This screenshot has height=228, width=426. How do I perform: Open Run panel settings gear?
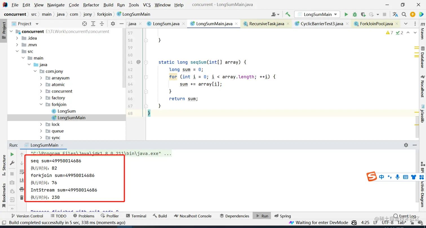(406, 145)
